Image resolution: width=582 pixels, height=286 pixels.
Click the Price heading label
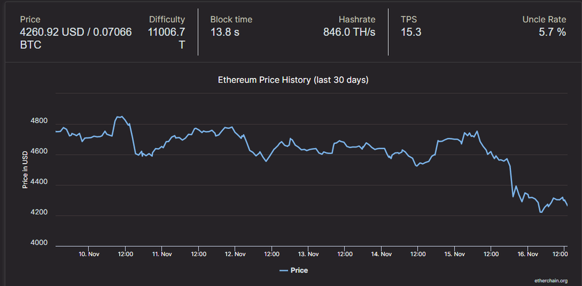click(30, 19)
